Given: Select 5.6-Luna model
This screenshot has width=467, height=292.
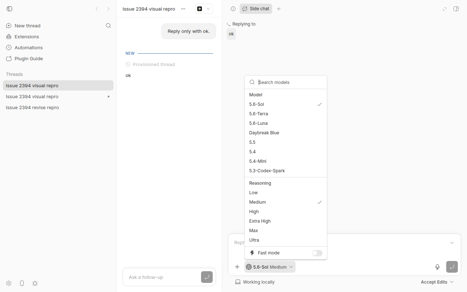Looking at the screenshot, I should click(286, 123).
